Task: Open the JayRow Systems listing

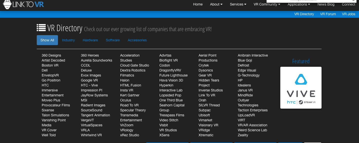Action: click(x=94, y=95)
